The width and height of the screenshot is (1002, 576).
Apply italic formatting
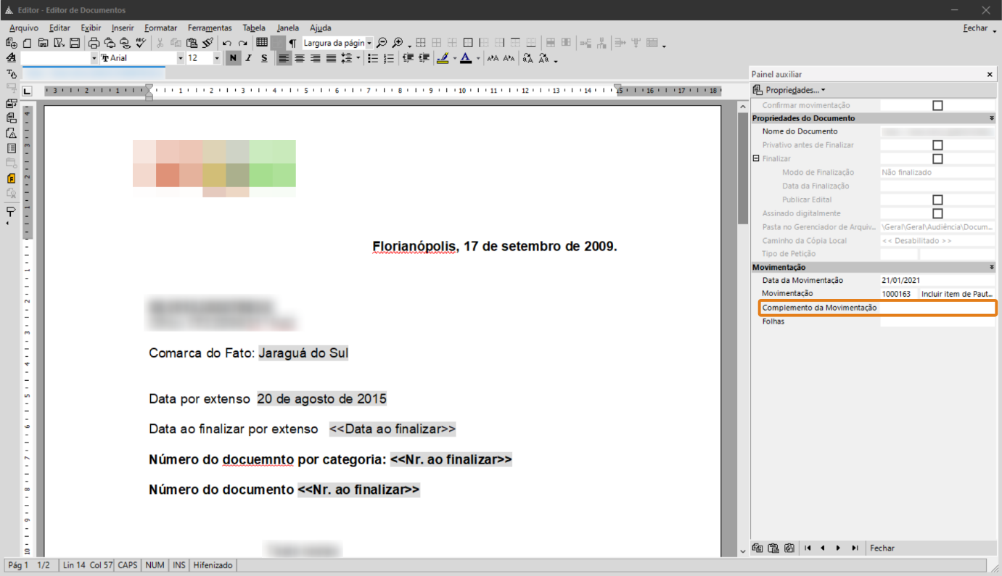coord(248,58)
